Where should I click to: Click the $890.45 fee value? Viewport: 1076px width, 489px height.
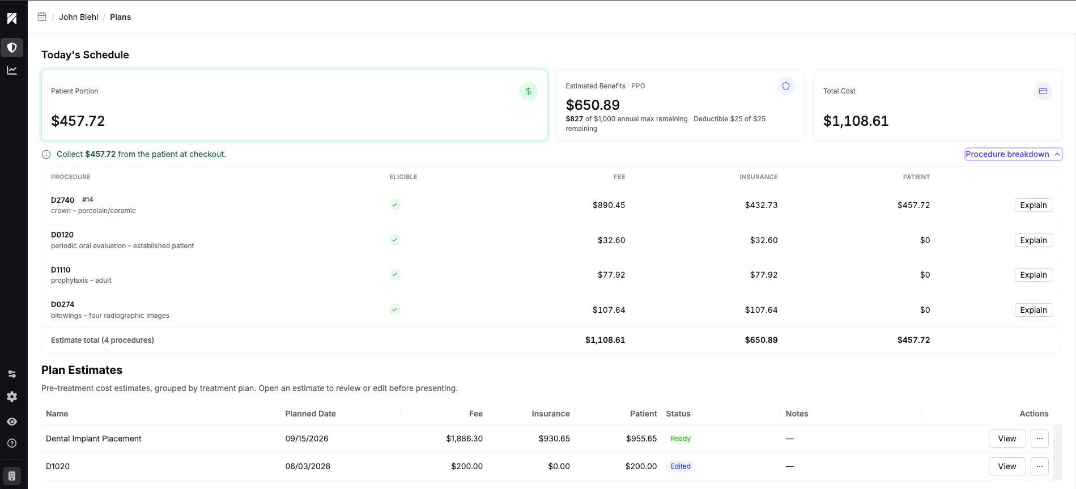click(x=609, y=205)
